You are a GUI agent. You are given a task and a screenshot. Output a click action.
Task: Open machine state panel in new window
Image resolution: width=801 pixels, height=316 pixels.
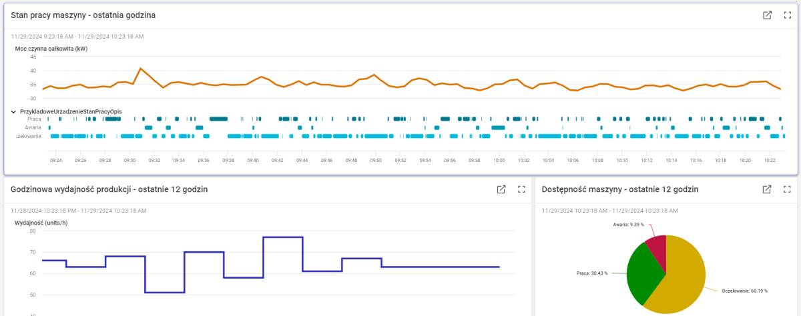pos(767,15)
